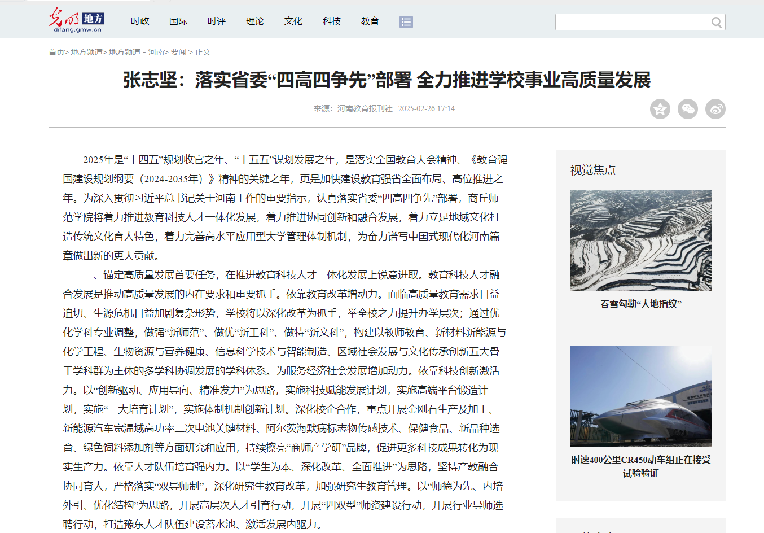Open the 文化 navigation menu
Viewport: 764px width, 533px height.
pos(293,21)
